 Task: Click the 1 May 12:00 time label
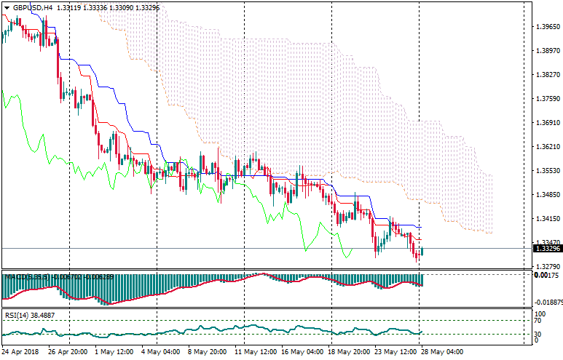click(115, 352)
